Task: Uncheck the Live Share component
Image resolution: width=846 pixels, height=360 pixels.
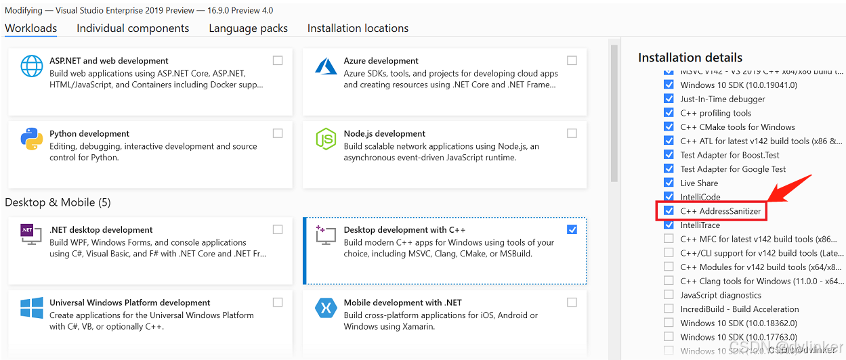Action: point(669,183)
